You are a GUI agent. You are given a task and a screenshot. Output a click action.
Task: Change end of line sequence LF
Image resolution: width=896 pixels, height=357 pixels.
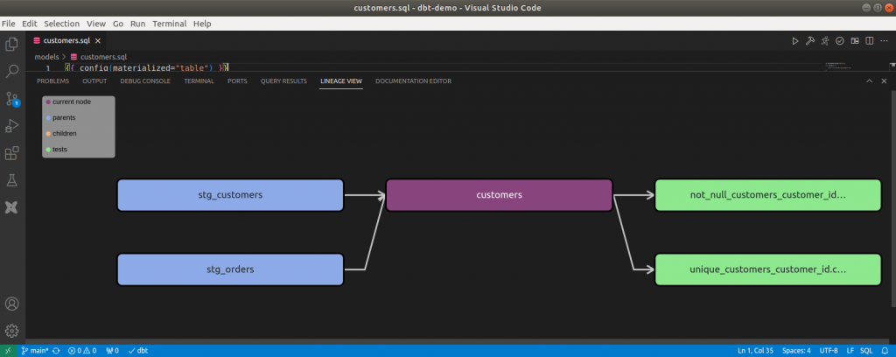[850, 351]
